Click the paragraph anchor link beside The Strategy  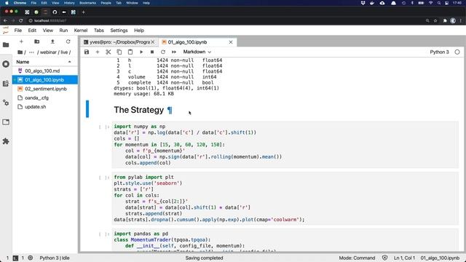[170, 110]
